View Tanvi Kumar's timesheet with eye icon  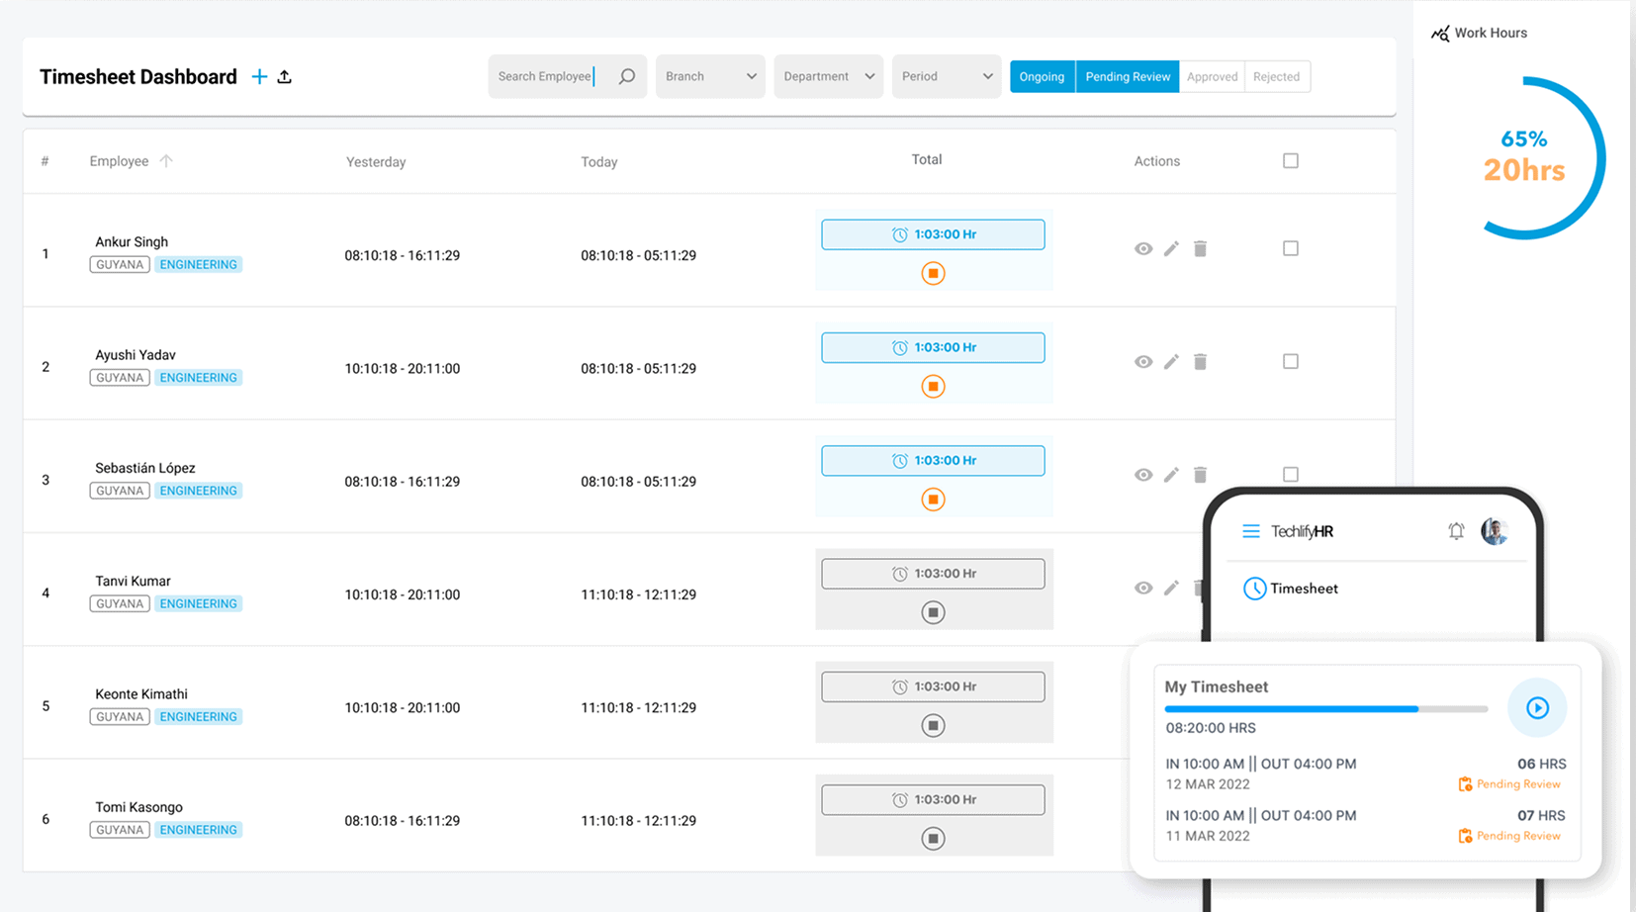(1143, 589)
